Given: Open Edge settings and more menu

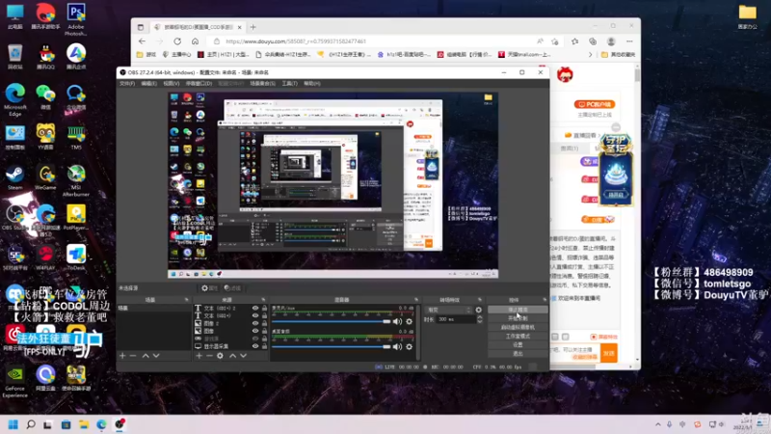Looking at the screenshot, I should tap(630, 41).
